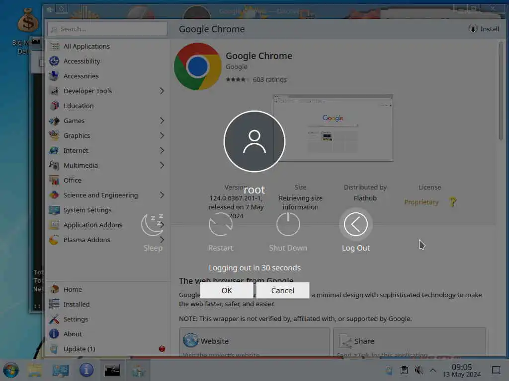Open Update (1) entry
Viewport: 509px width, 381px height.
pyautogui.click(x=107, y=349)
